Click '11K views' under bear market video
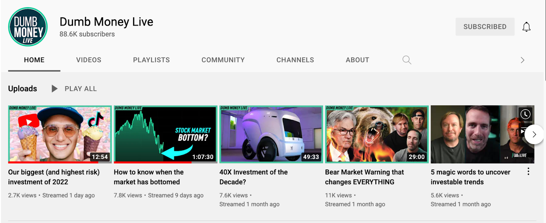 coord(338,195)
